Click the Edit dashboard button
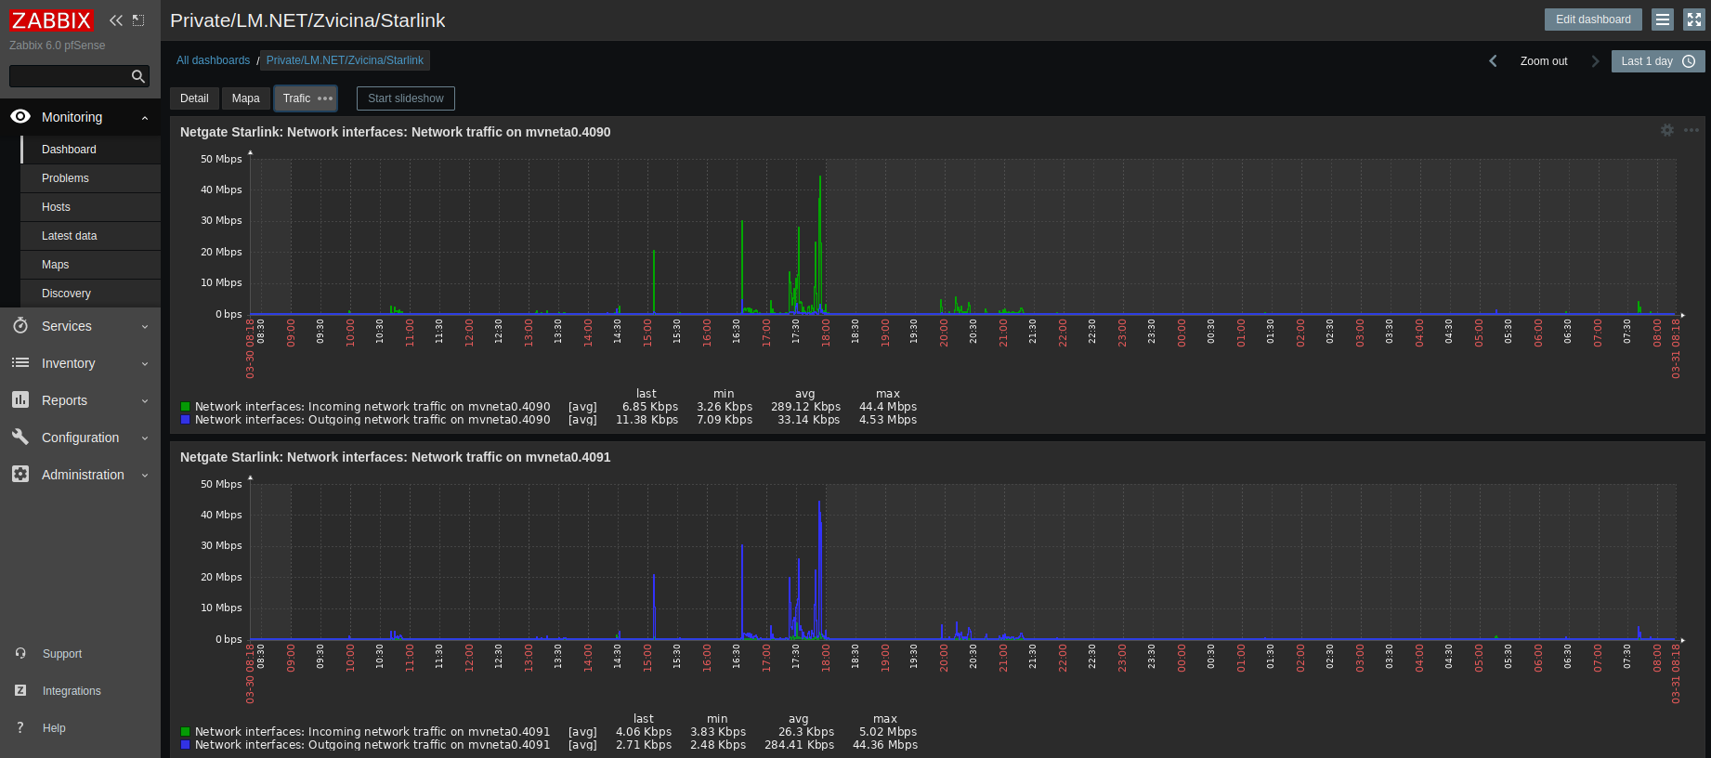1711x758 pixels. 1593,20
